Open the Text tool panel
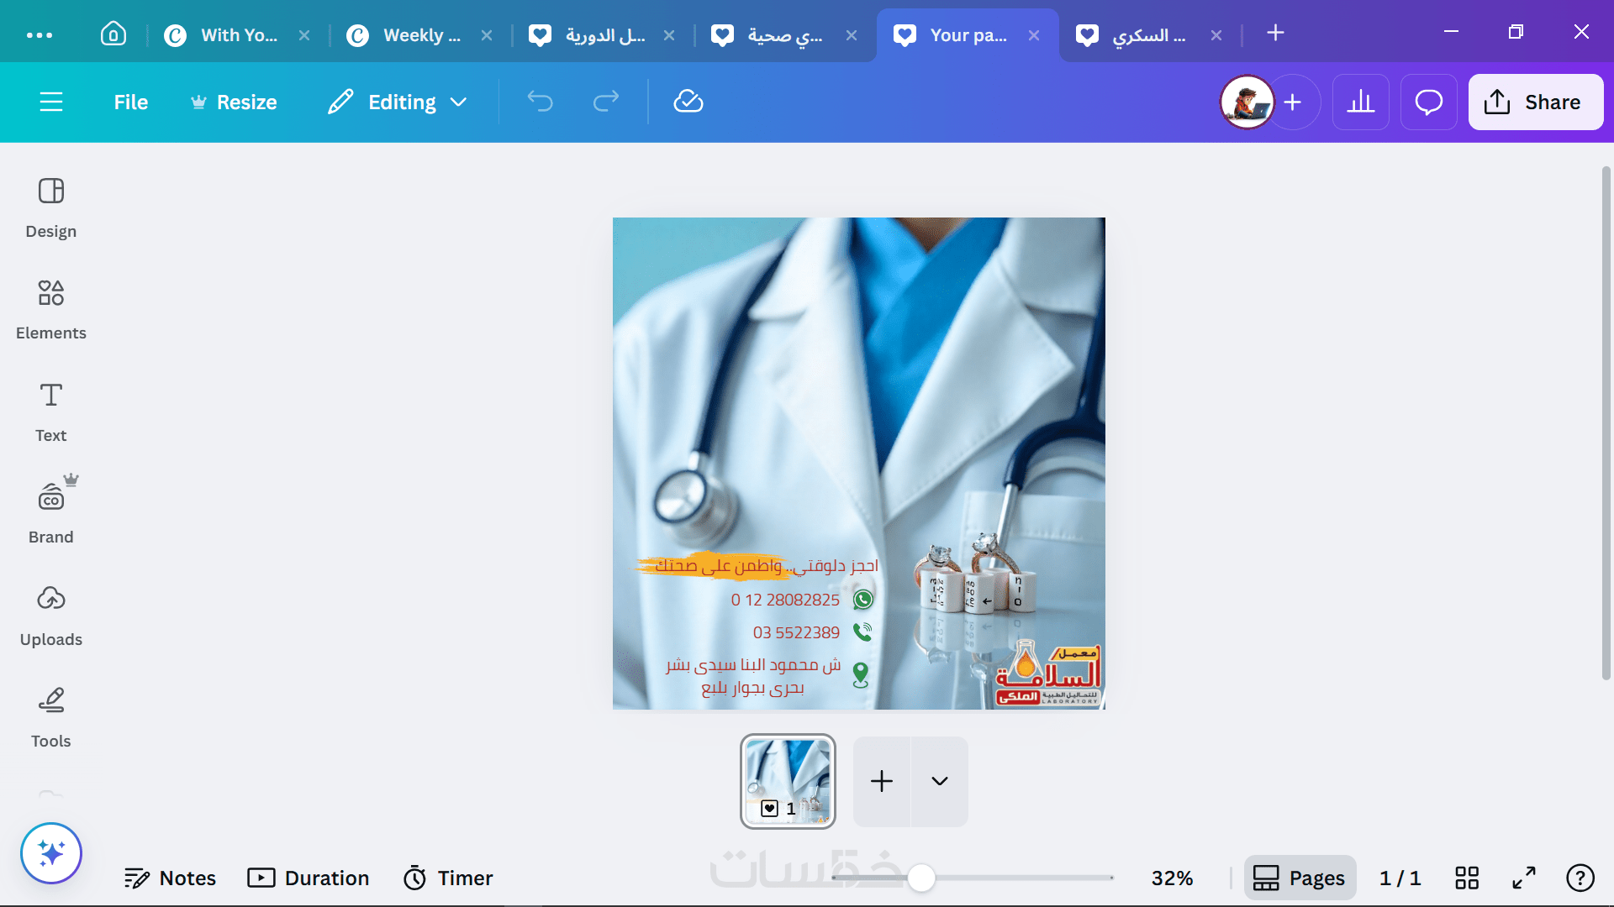This screenshot has width=1614, height=907. click(50, 411)
